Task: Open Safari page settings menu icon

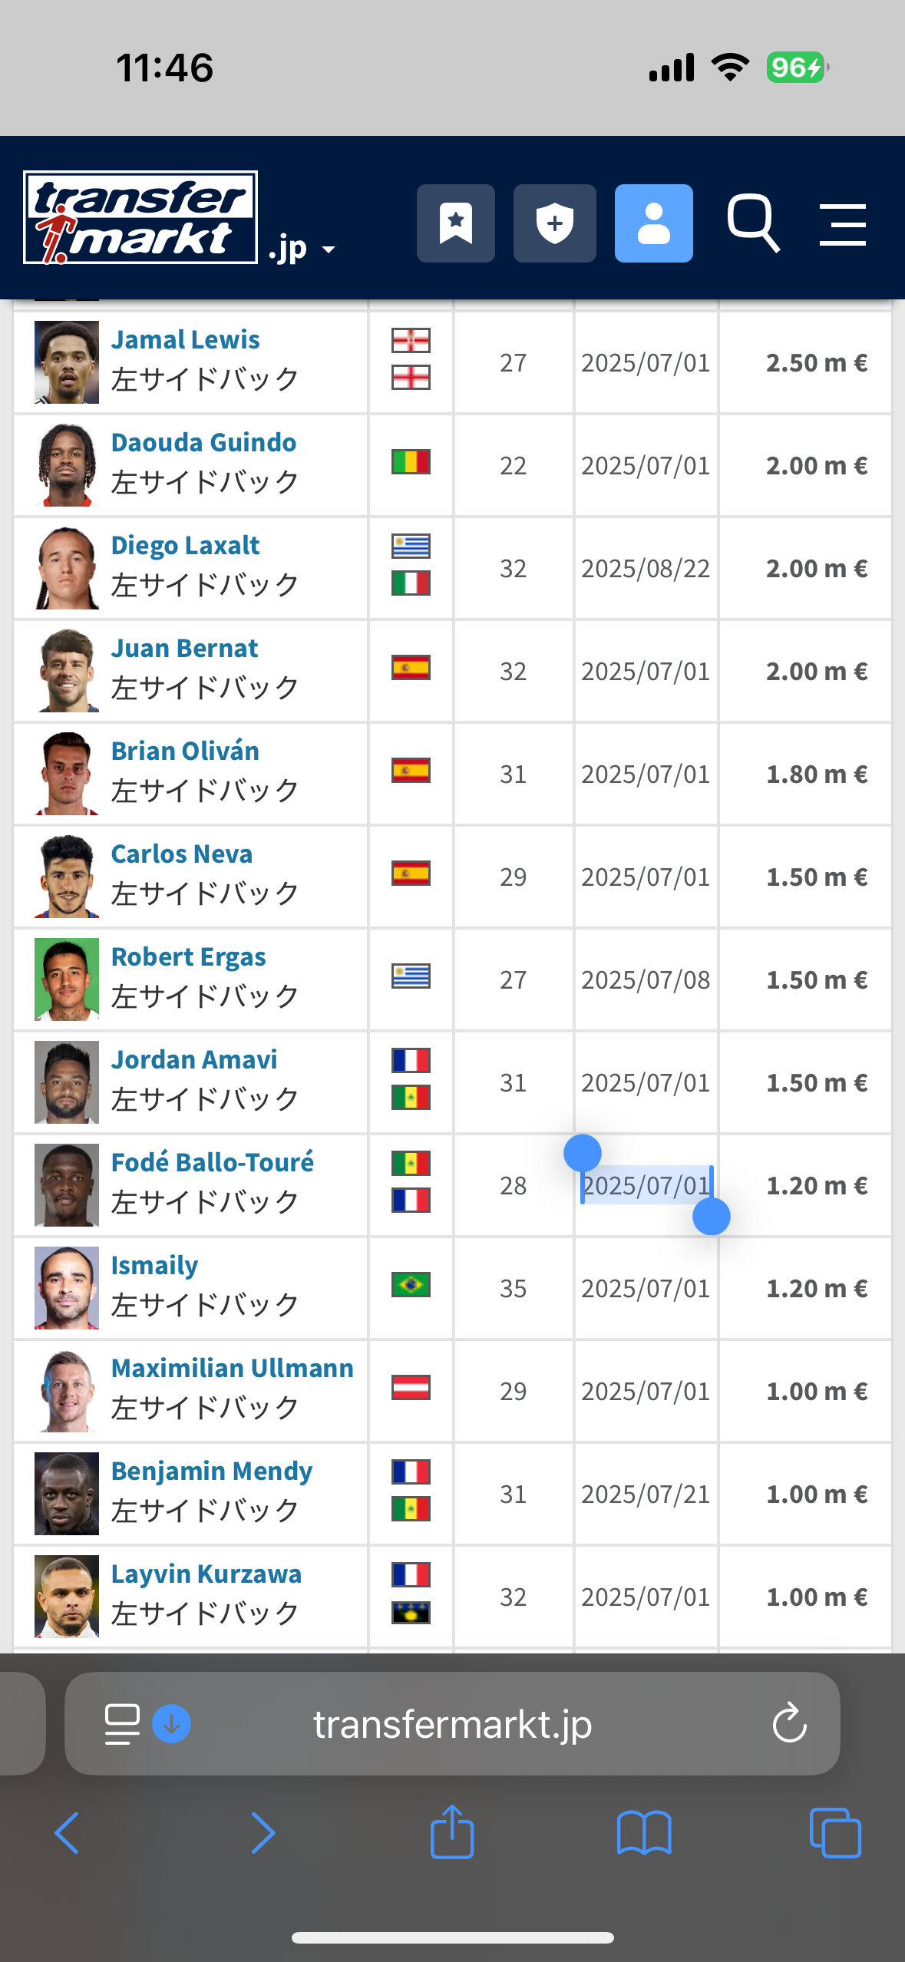Action: point(121,1724)
